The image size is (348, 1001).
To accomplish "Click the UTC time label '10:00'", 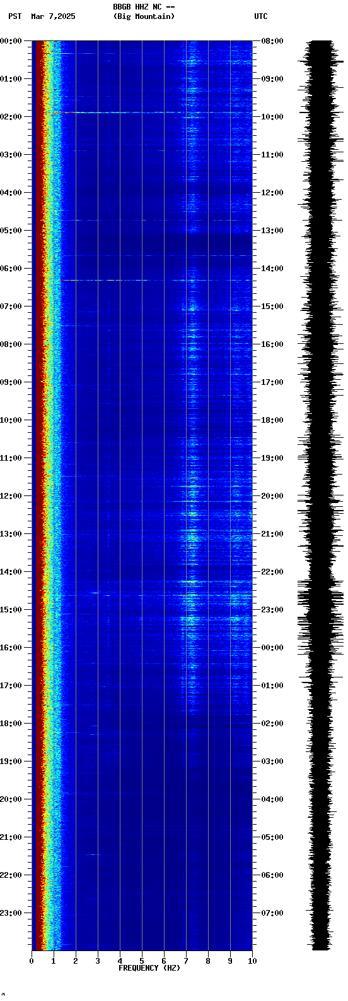I will pos(272,117).
